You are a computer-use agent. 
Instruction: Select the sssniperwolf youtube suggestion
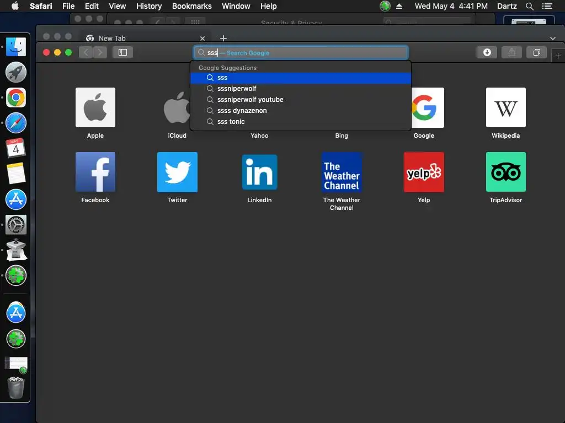coord(301,100)
